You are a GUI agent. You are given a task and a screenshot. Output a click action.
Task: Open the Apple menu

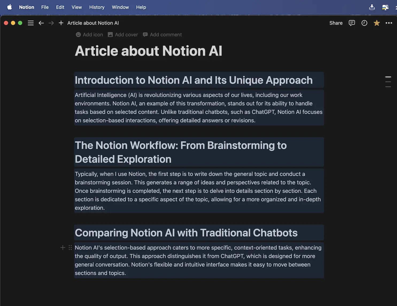pyautogui.click(x=10, y=7)
